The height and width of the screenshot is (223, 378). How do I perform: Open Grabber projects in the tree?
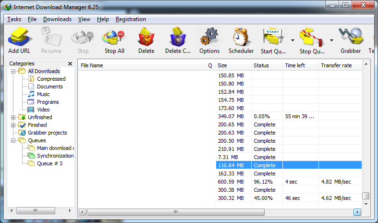(x=47, y=133)
